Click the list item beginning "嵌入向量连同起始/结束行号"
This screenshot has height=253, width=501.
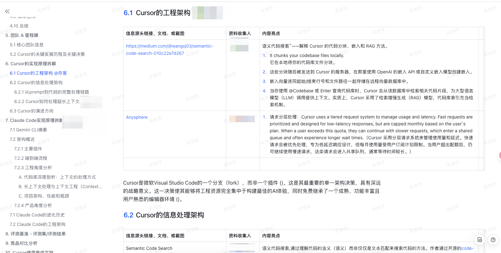click(x=339, y=81)
